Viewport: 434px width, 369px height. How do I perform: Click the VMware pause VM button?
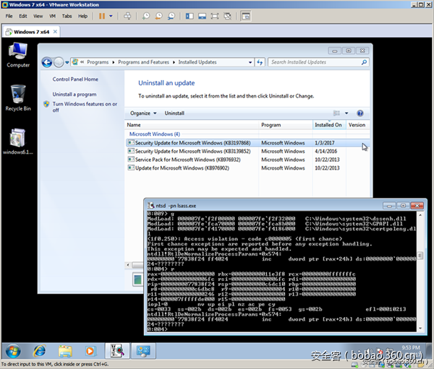point(101,15)
